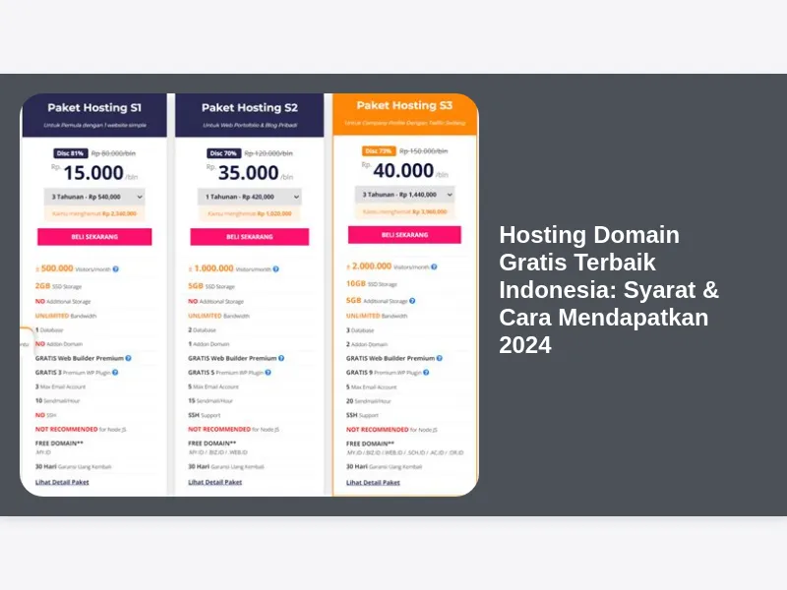Click S1 Premium WP Plugin info icon
The image size is (787, 590).
(x=115, y=373)
